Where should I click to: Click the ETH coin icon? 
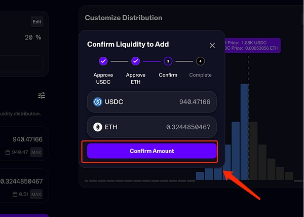98,127
